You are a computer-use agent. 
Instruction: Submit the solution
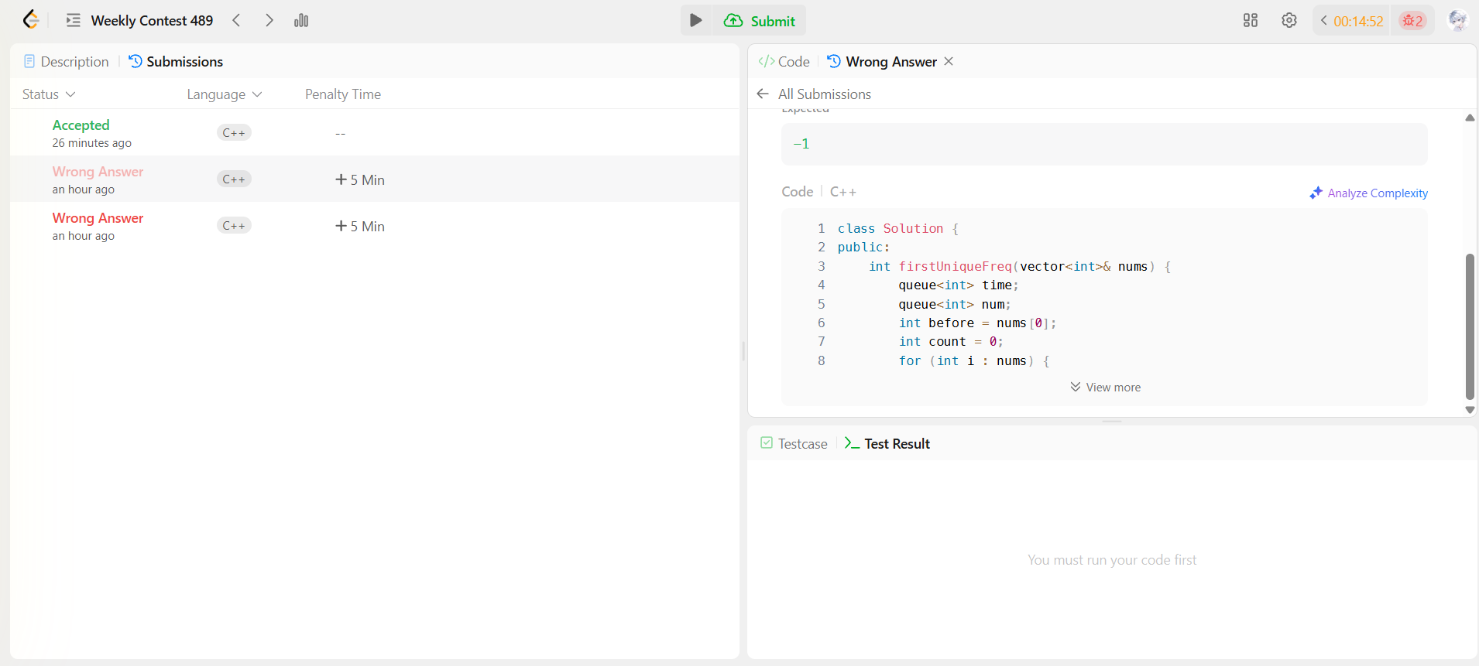coord(760,21)
